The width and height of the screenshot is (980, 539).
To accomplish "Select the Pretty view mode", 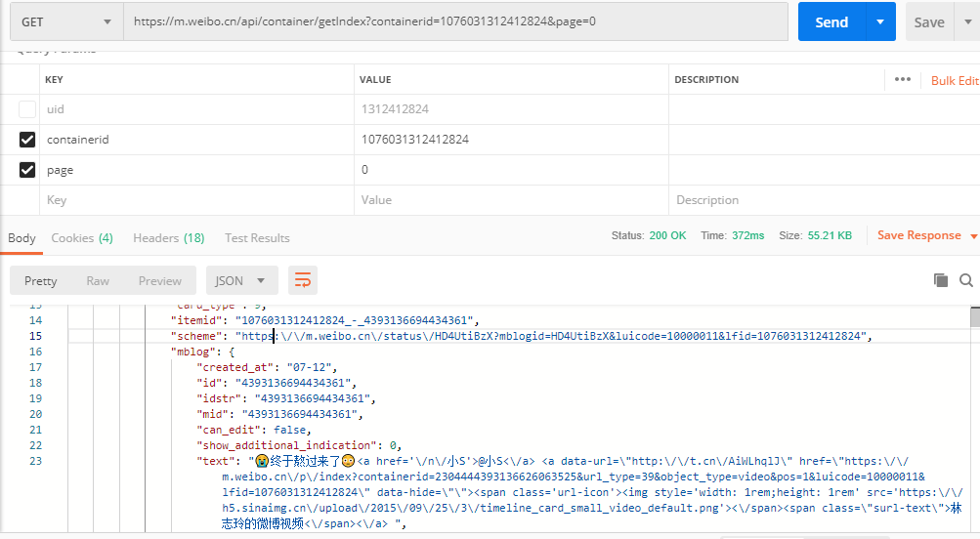I will coord(41,281).
